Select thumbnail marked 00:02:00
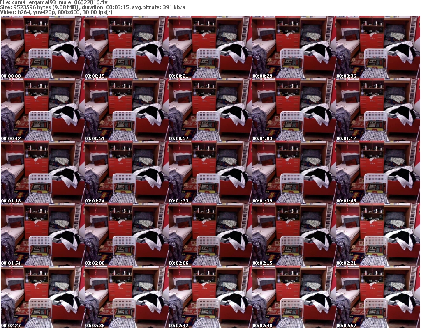421x328 pixels. point(127,235)
